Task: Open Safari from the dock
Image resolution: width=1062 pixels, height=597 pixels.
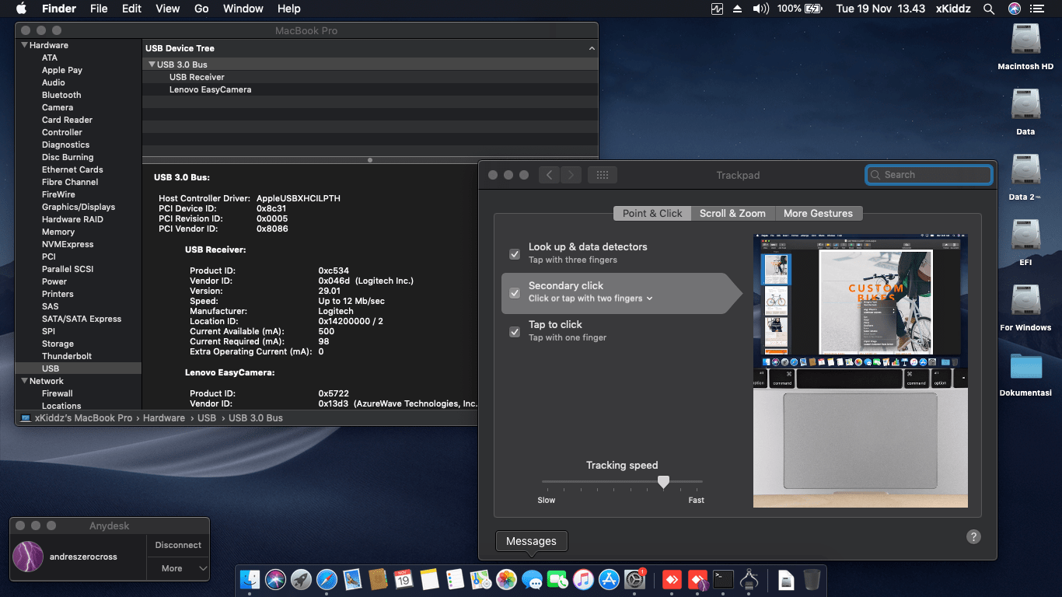Action: point(327,579)
